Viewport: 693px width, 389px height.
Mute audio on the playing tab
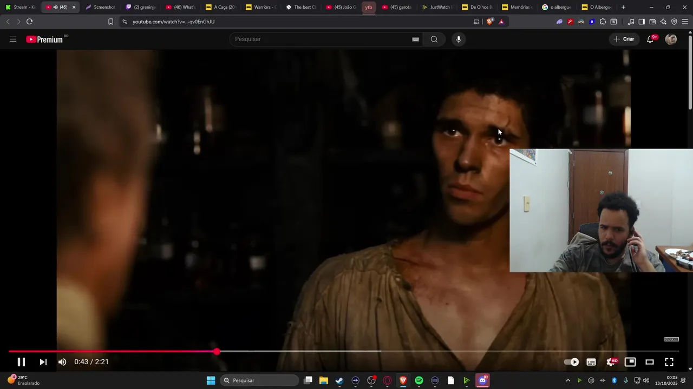click(x=55, y=7)
